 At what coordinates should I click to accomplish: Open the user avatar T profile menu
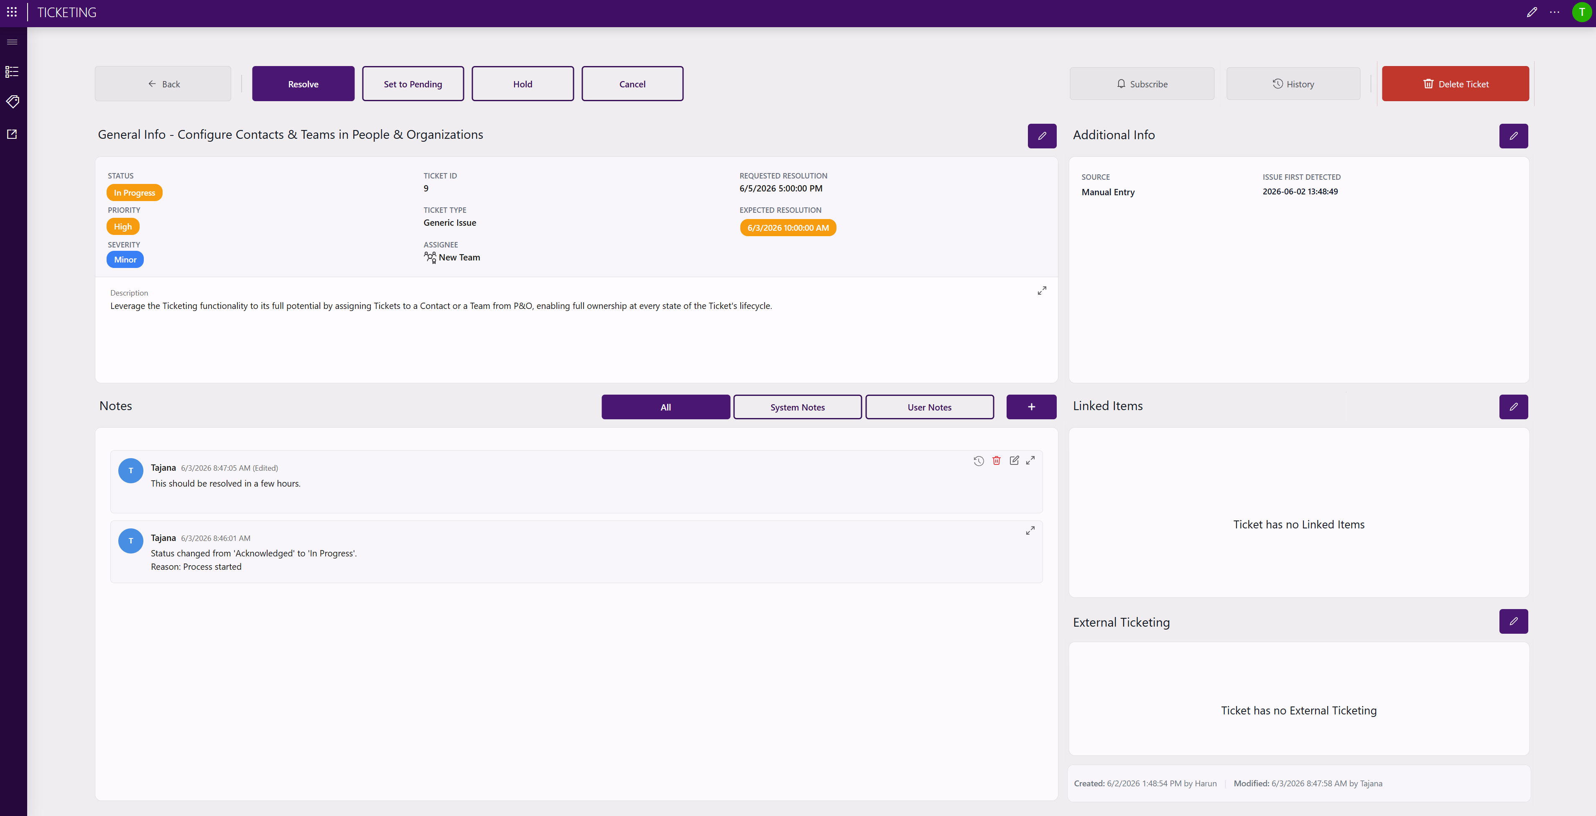pyautogui.click(x=1582, y=13)
